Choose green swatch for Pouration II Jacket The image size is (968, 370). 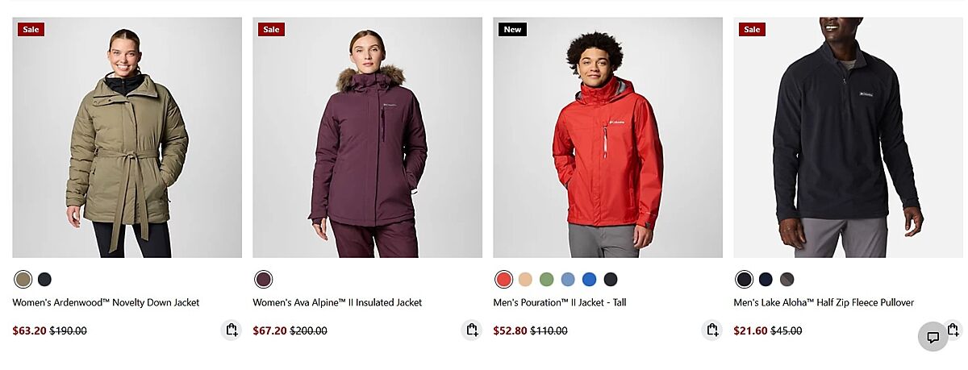[547, 280]
